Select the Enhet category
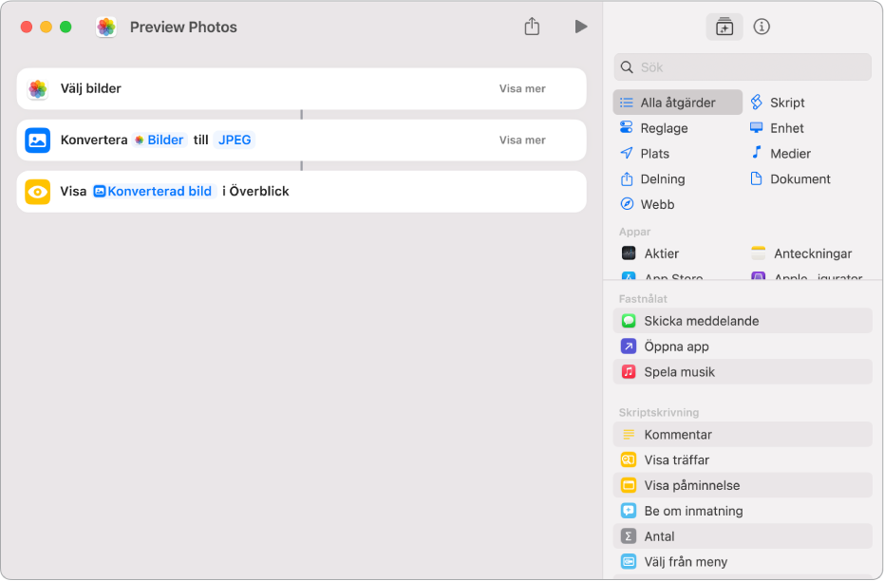 (x=777, y=128)
